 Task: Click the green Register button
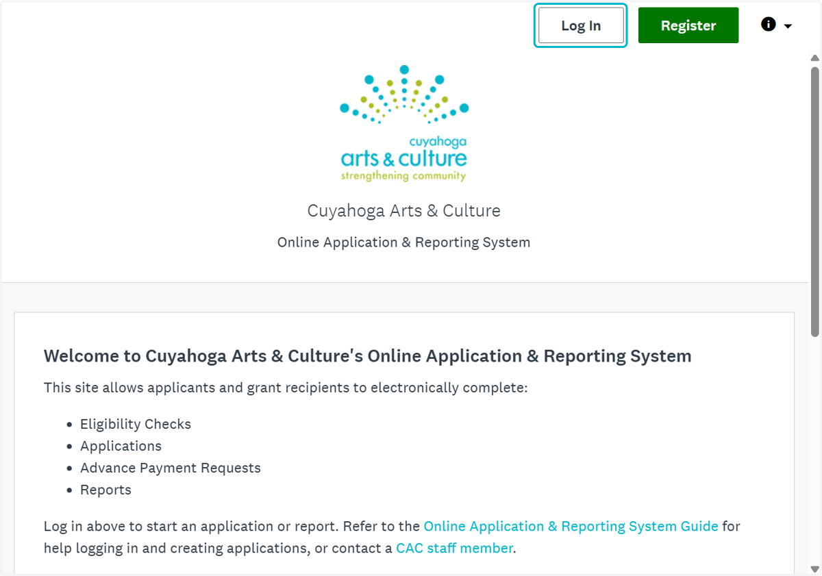[688, 25]
